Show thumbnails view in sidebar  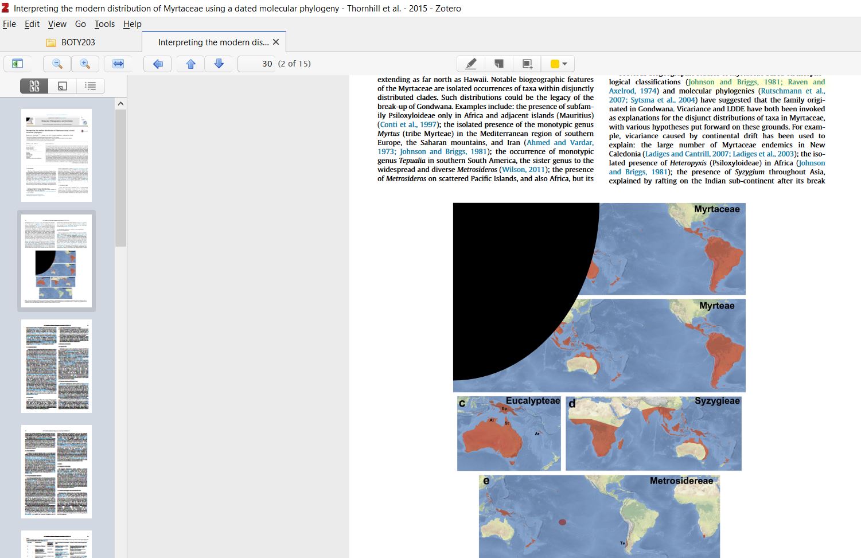[x=34, y=86]
